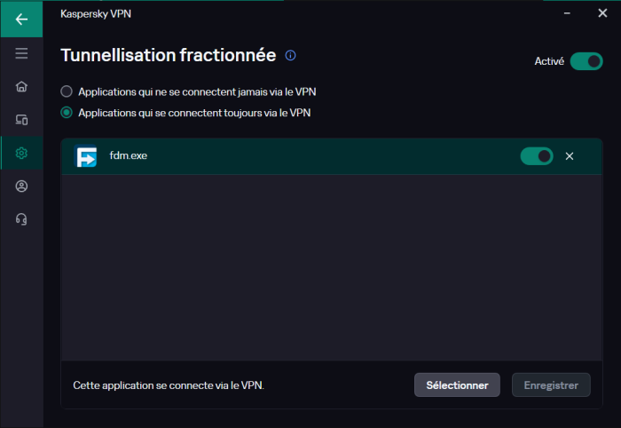Go back using the arrow icon
This screenshot has width=621, height=428.
pyautogui.click(x=21, y=19)
